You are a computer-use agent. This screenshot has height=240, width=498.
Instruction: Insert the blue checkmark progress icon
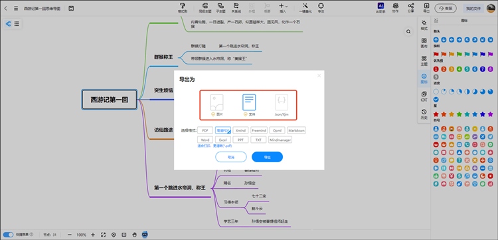436,100
